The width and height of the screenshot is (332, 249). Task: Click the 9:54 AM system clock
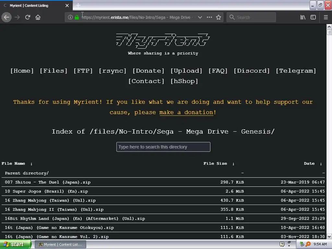(x=320, y=244)
